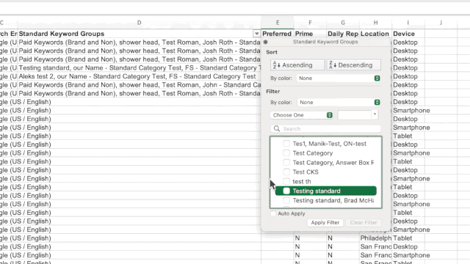Select column D header
The height and width of the screenshot is (264, 470).
click(139, 23)
